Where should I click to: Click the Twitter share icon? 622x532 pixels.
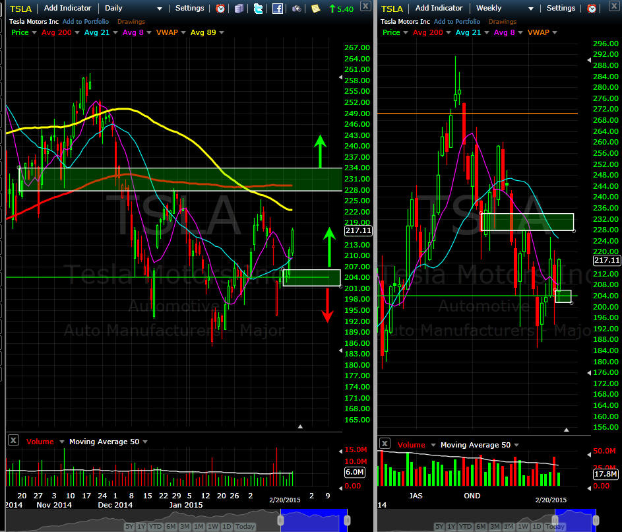pyautogui.click(x=259, y=9)
